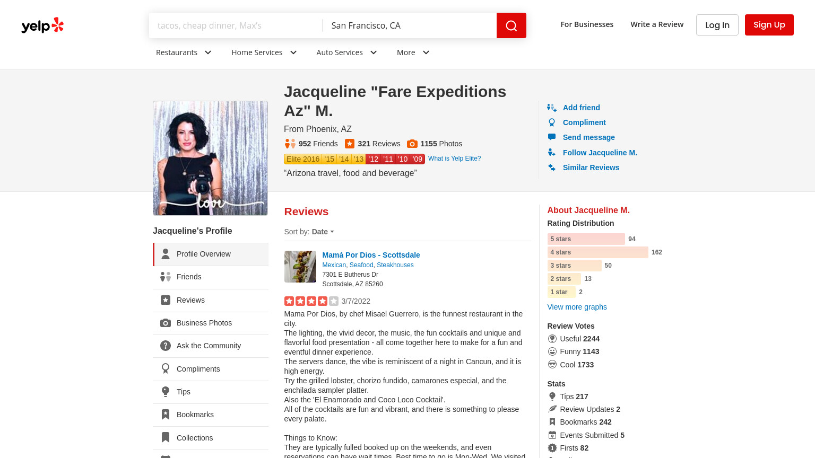Open the Mamá Por Dios - Scottsdale link
This screenshot has width=815, height=458.
(371, 255)
